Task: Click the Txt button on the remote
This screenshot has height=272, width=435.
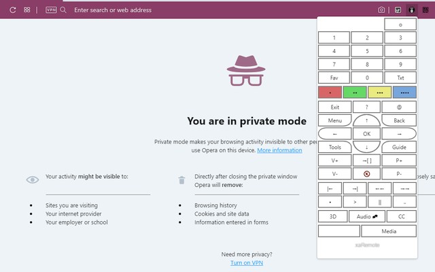Action: 400,78
